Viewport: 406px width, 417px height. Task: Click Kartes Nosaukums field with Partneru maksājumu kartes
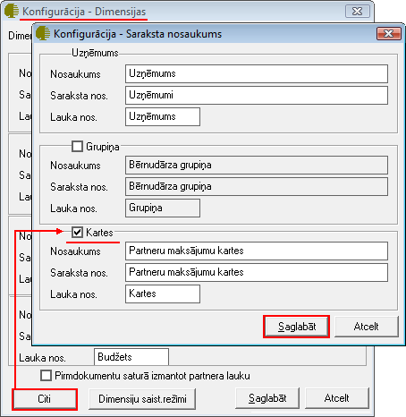tap(257, 251)
